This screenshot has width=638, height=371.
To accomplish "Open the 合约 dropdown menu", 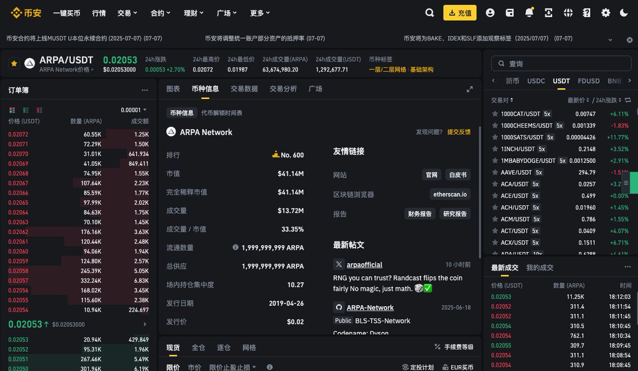I will (161, 13).
